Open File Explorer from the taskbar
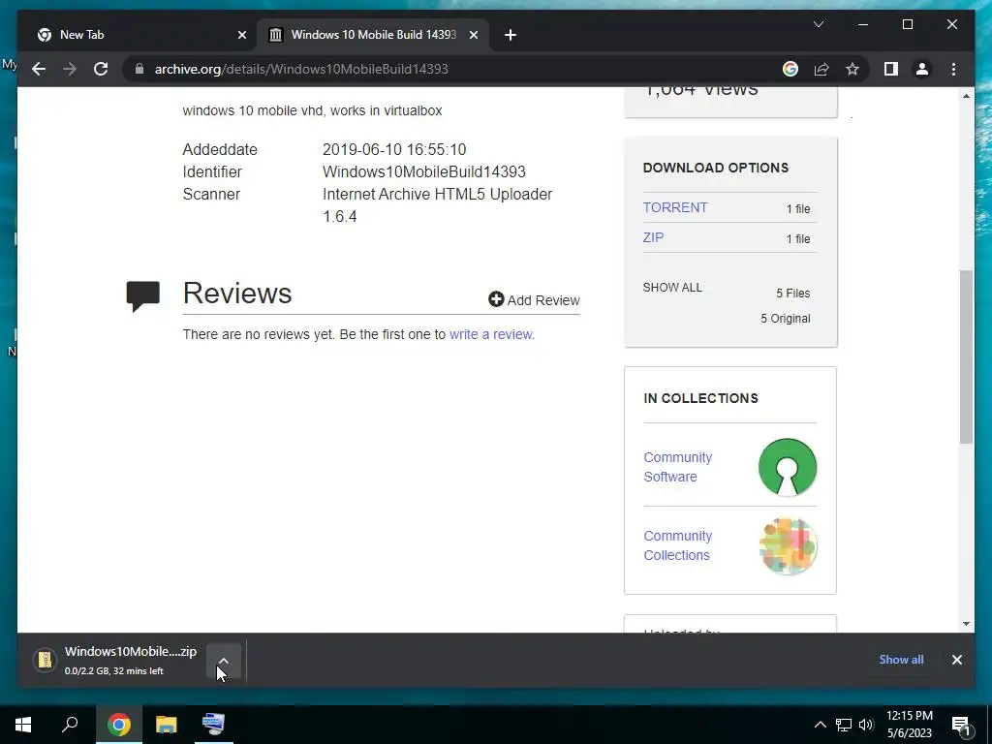Image resolution: width=992 pixels, height=744 pixels. 167,725
